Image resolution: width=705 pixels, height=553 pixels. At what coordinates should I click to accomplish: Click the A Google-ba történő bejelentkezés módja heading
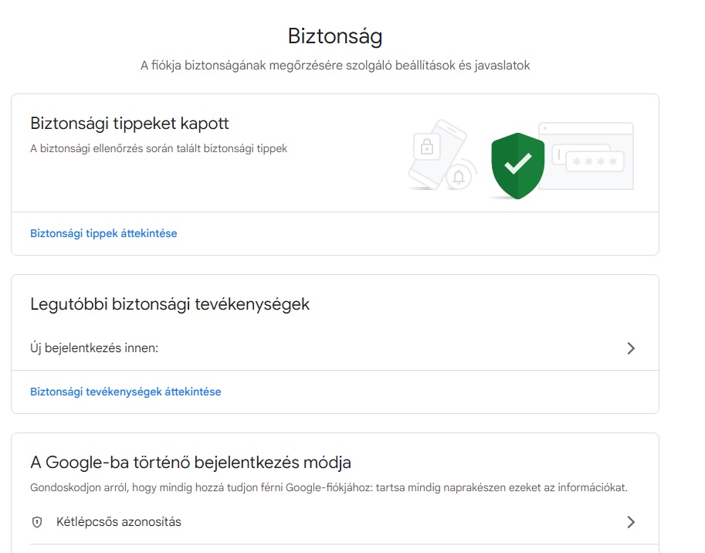[191, 463]
